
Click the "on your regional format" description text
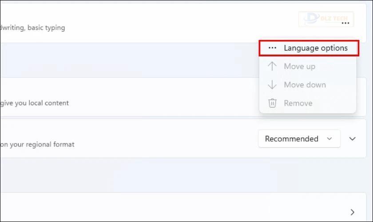(x=37, y=144)
